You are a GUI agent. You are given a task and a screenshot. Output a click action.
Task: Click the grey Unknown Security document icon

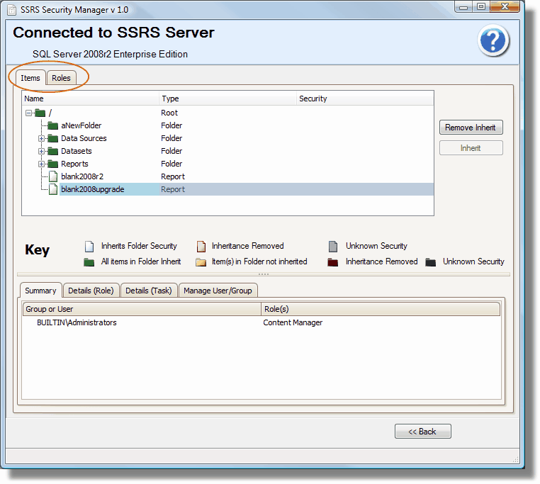click(333, 247)
